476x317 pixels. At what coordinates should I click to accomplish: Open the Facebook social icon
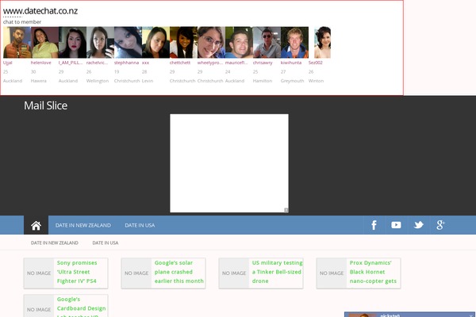(x=374, y=225)
